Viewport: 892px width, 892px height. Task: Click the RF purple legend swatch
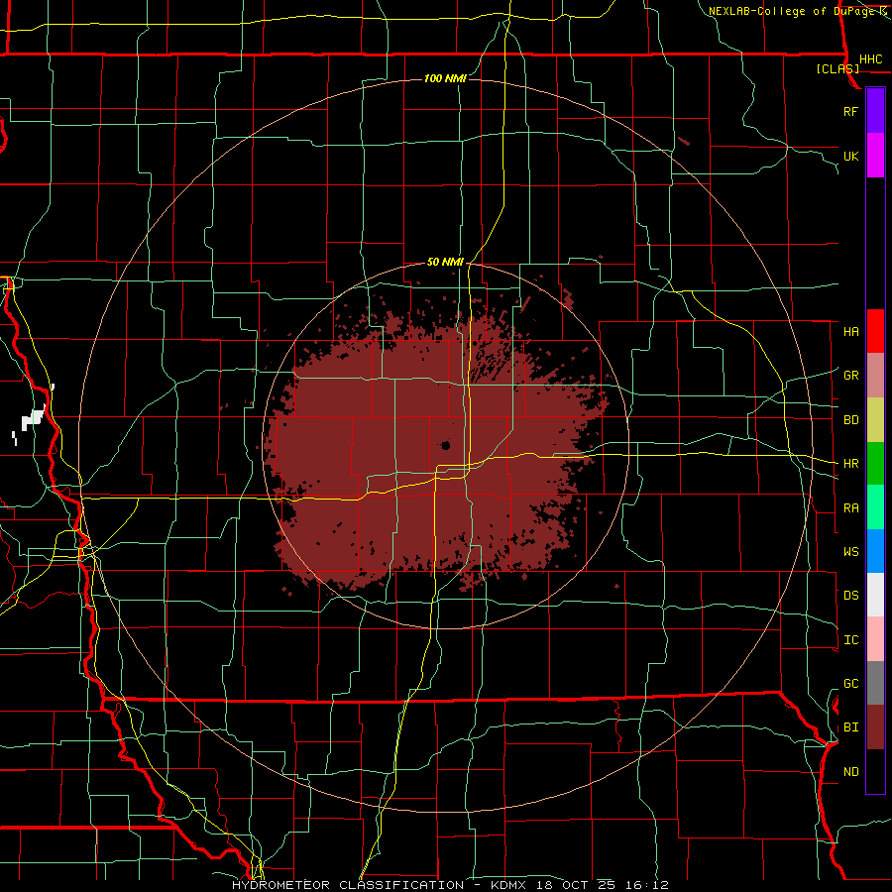(875, 111)
